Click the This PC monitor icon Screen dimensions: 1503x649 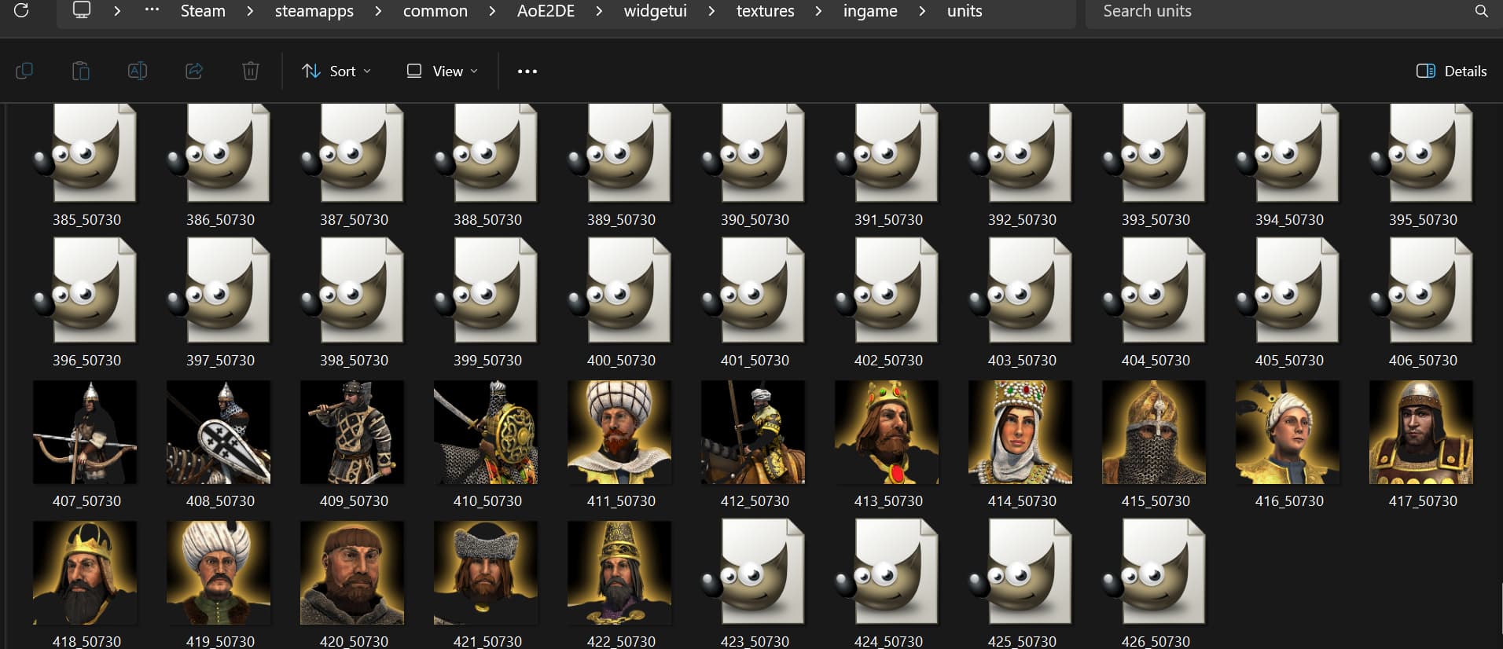pyautogui.click(x=81, y=10)
